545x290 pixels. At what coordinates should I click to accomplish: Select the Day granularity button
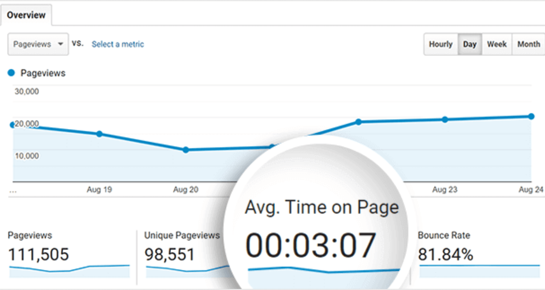(x=470, y=44)
